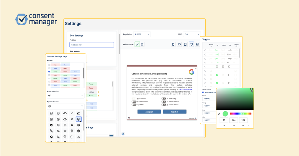Pick the circled checkmark icon
Screen dimensions: 299x156
pos(58,113)
